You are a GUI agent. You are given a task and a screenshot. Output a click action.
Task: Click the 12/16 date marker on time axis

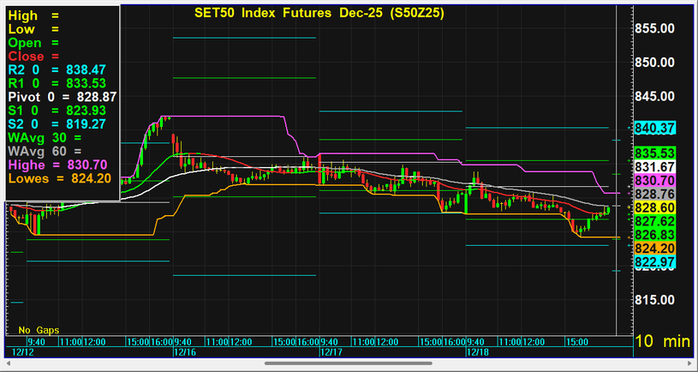click(x=185, y=351)
